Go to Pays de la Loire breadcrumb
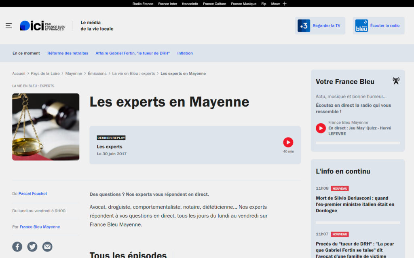414x258 pixels. pyautogui.click(x=45, y=74)
